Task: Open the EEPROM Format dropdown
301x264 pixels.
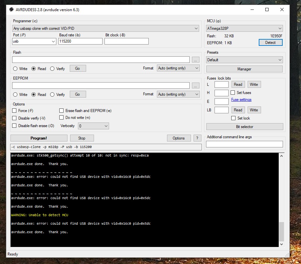Action: click(x=178, y=94)
